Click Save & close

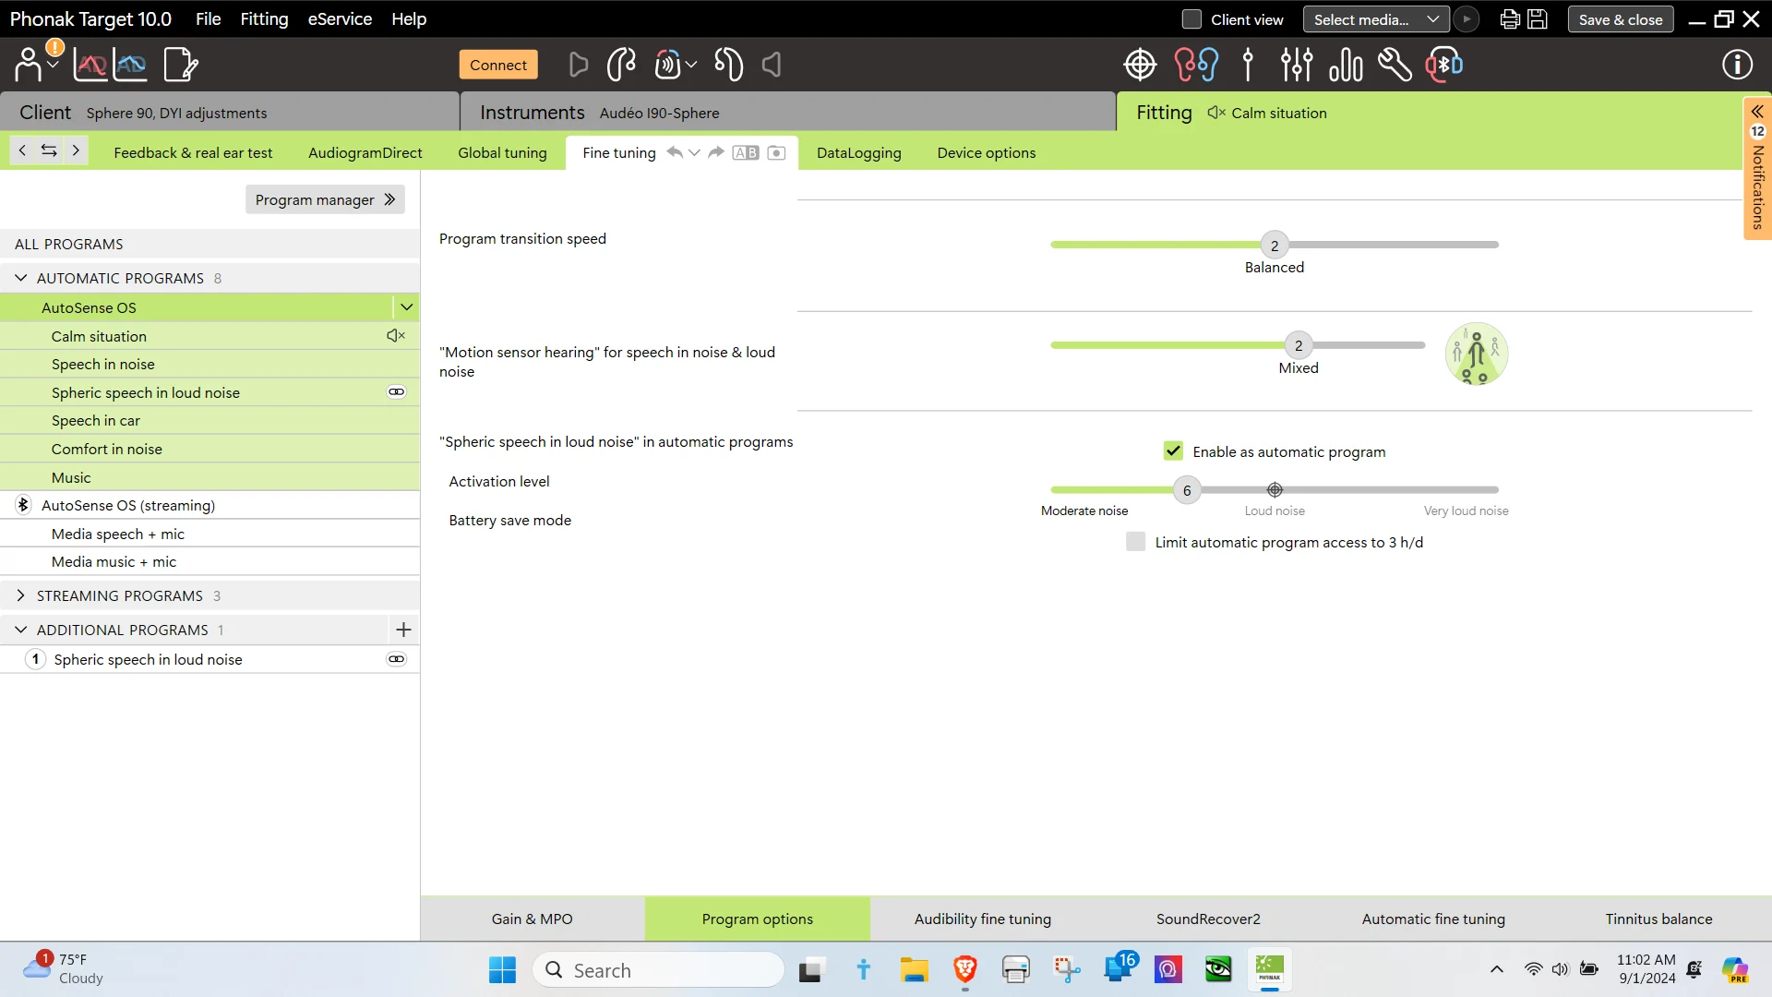(x=1620, y=19)
